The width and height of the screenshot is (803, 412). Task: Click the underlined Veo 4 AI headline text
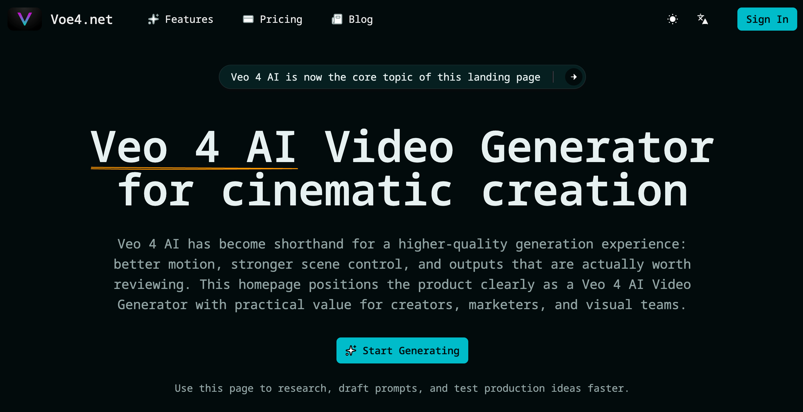coord(193,147)
